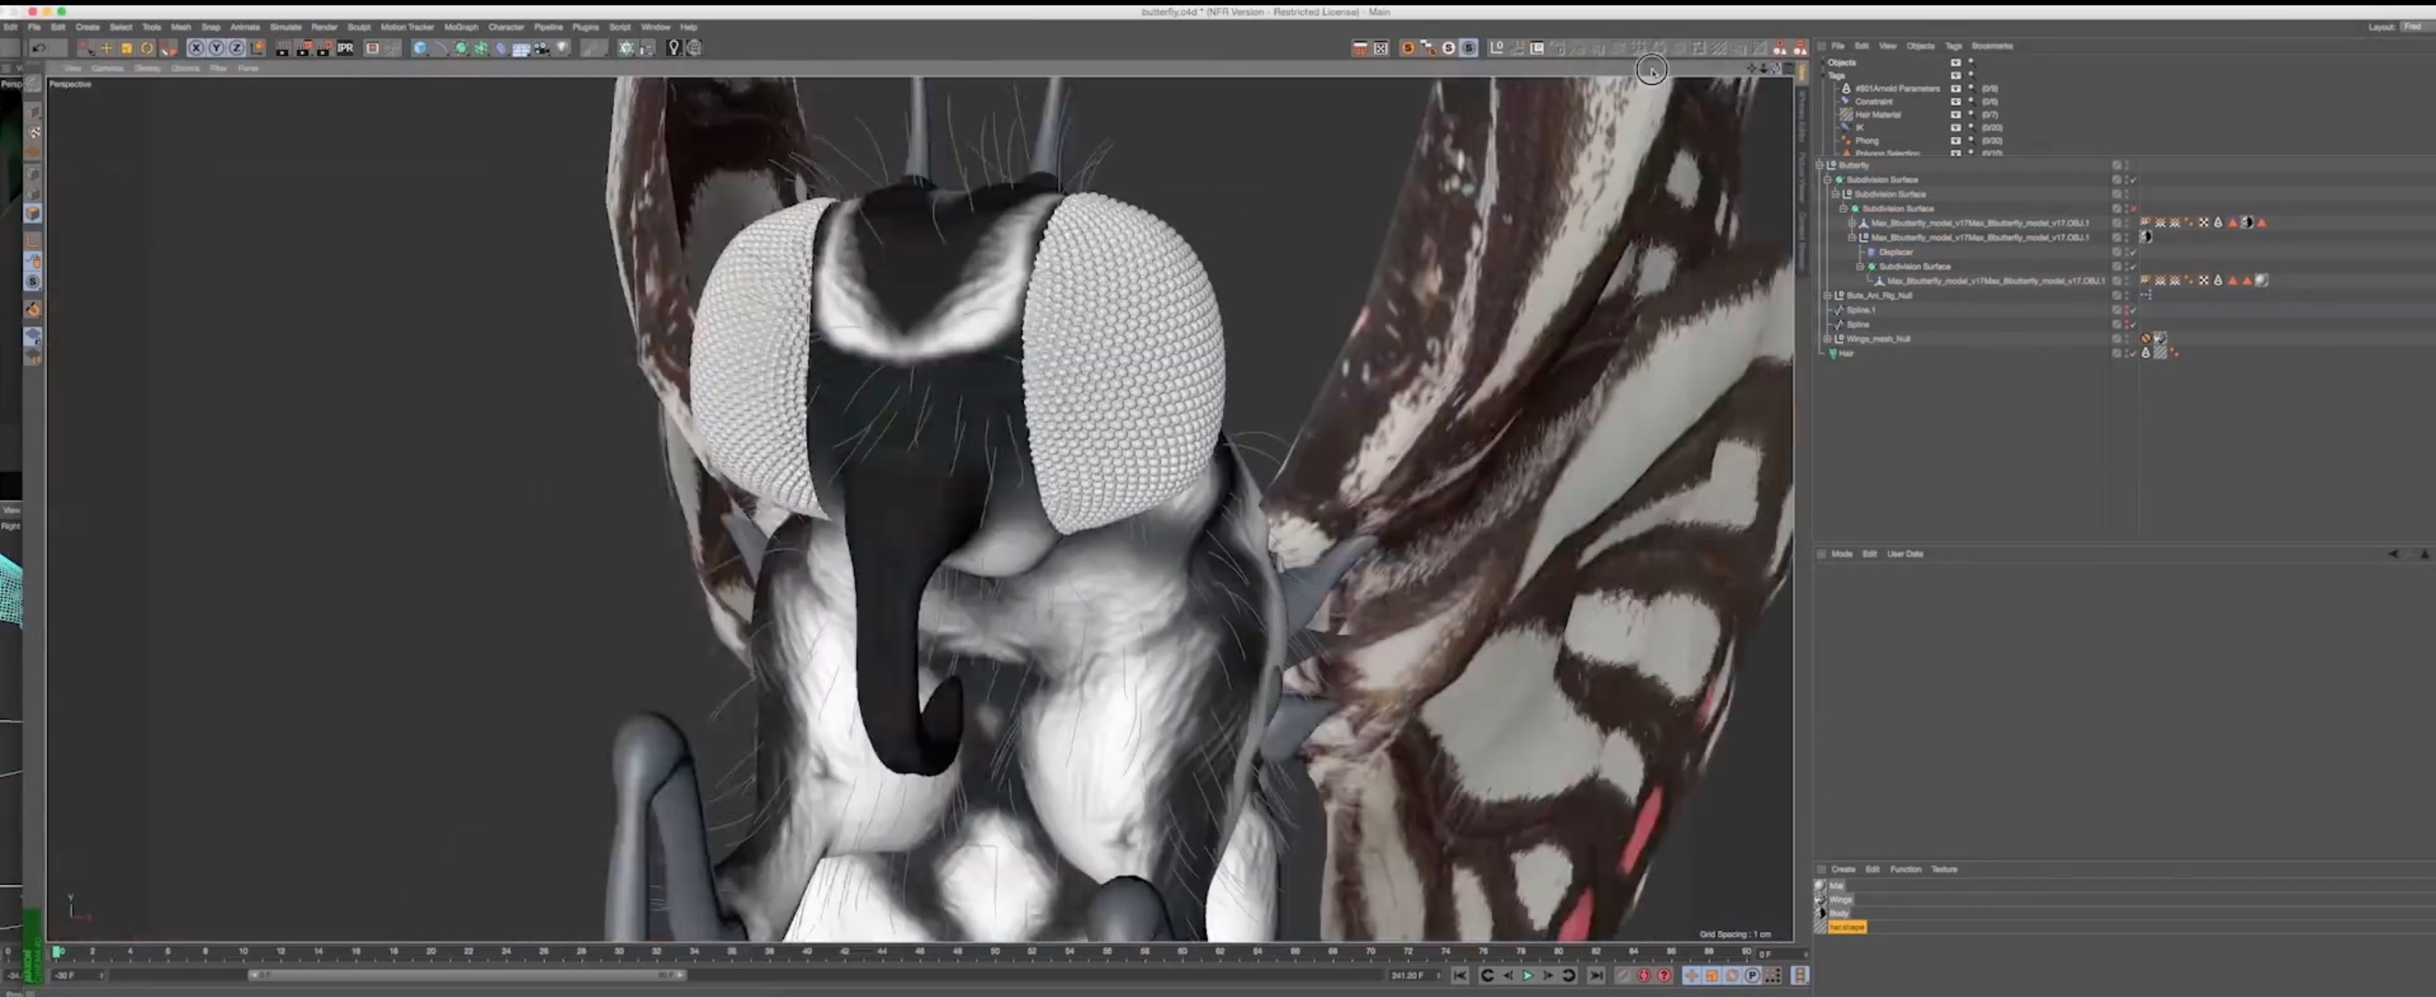Toggle enable checkmark for Hair object

click(2134, 354)
